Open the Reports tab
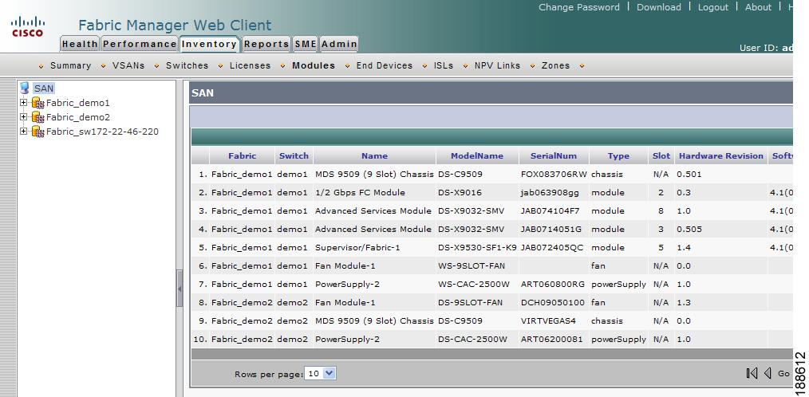The image size is (809, 397). coord(266,45)
